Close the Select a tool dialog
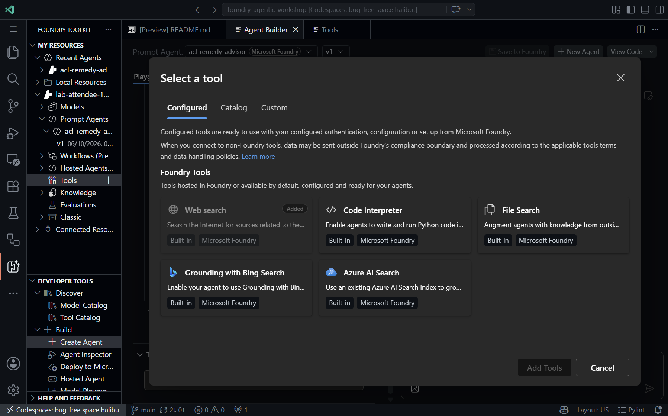This screenshot has width=668, height=416. point(620,78)
